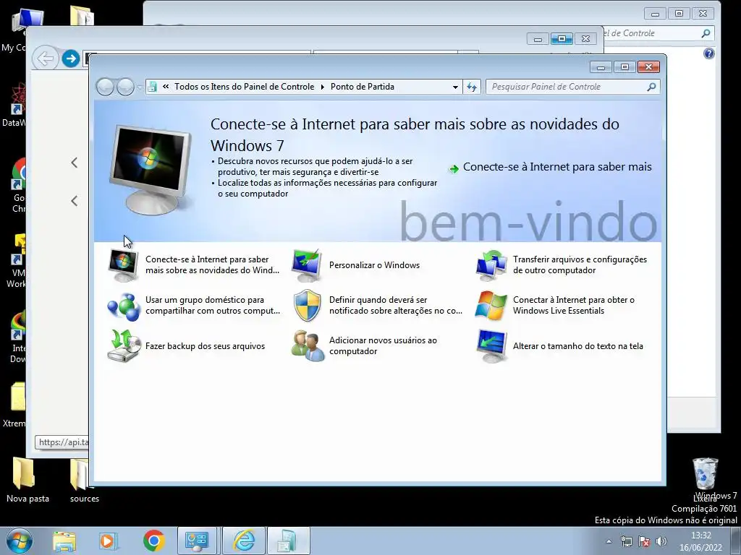Click the refresh button in the address bar
The height and width of the screenshot is (555, 741).
click(472, 87)
